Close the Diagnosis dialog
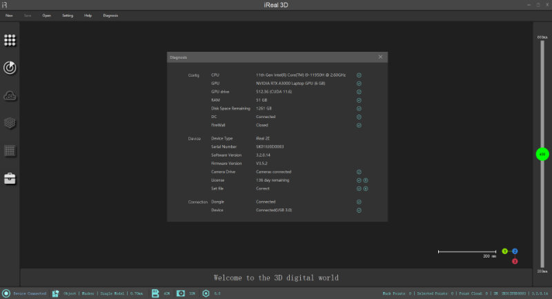 (x=380, y=57)
